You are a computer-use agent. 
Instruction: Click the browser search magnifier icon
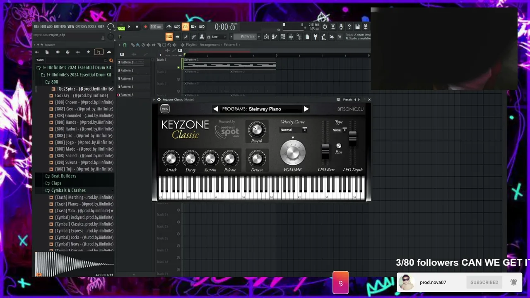coord(111,60)
